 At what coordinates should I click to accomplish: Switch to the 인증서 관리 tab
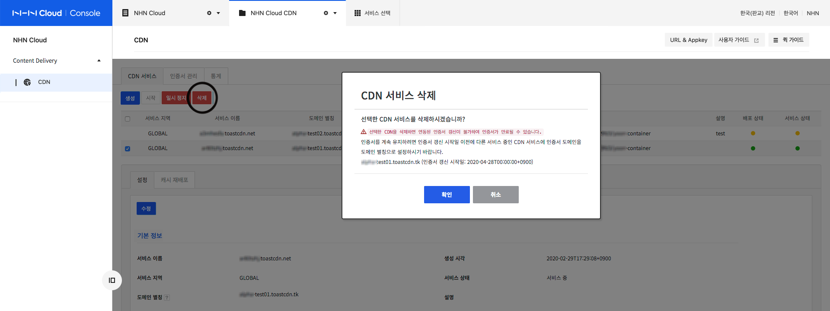(183, 76)
